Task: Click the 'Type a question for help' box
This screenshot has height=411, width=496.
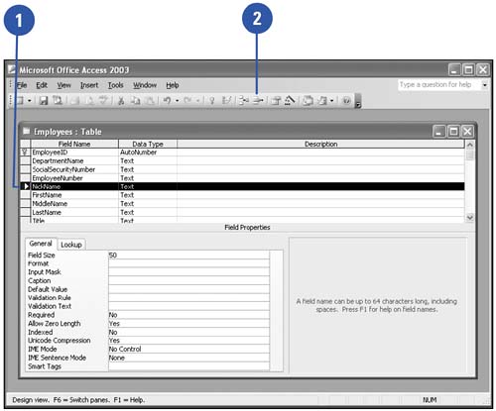Action: click(x=439, y=85)
